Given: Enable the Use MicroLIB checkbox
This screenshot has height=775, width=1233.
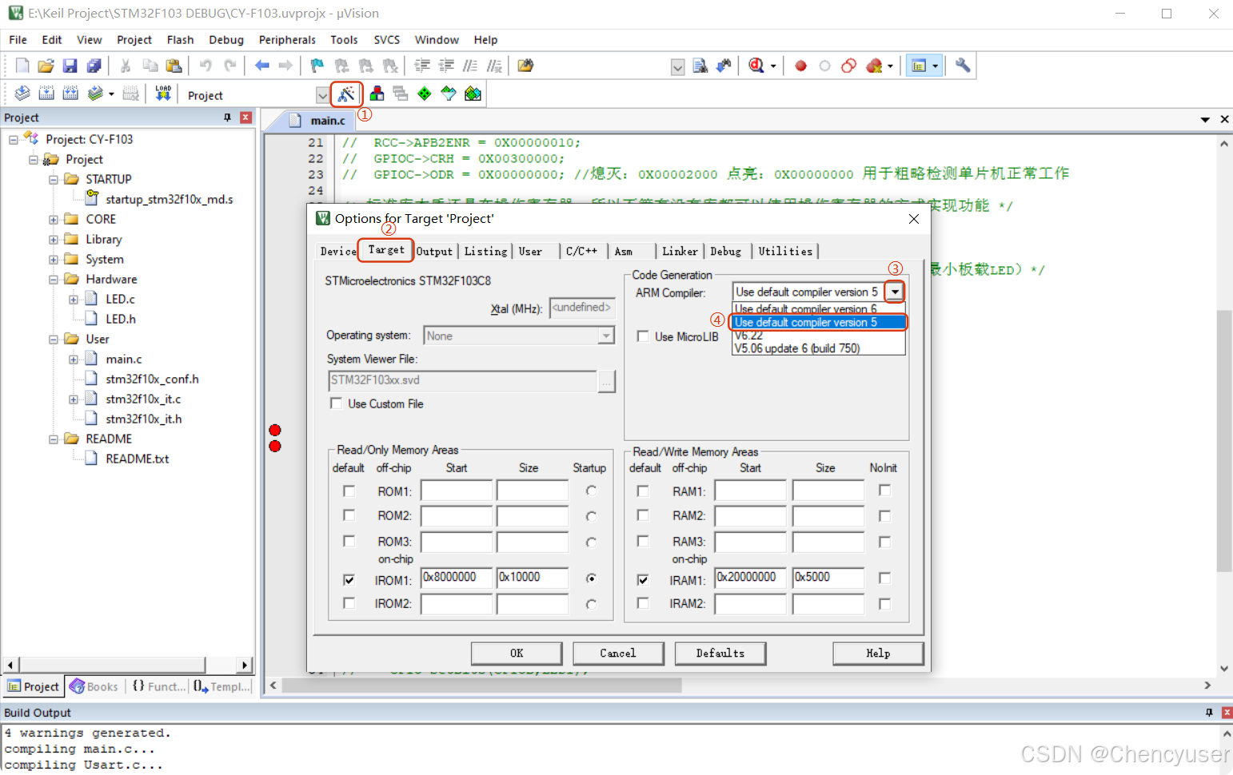Looking at the screenshot, I should [x=643, y=336].
